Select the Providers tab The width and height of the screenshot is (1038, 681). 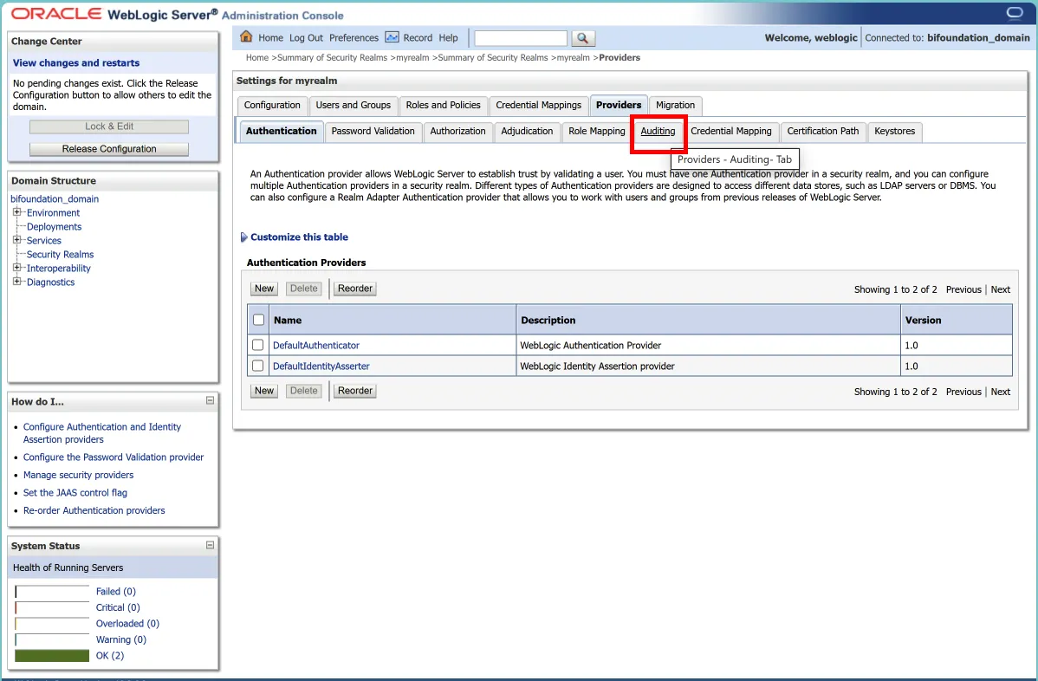tap(619, 105)
